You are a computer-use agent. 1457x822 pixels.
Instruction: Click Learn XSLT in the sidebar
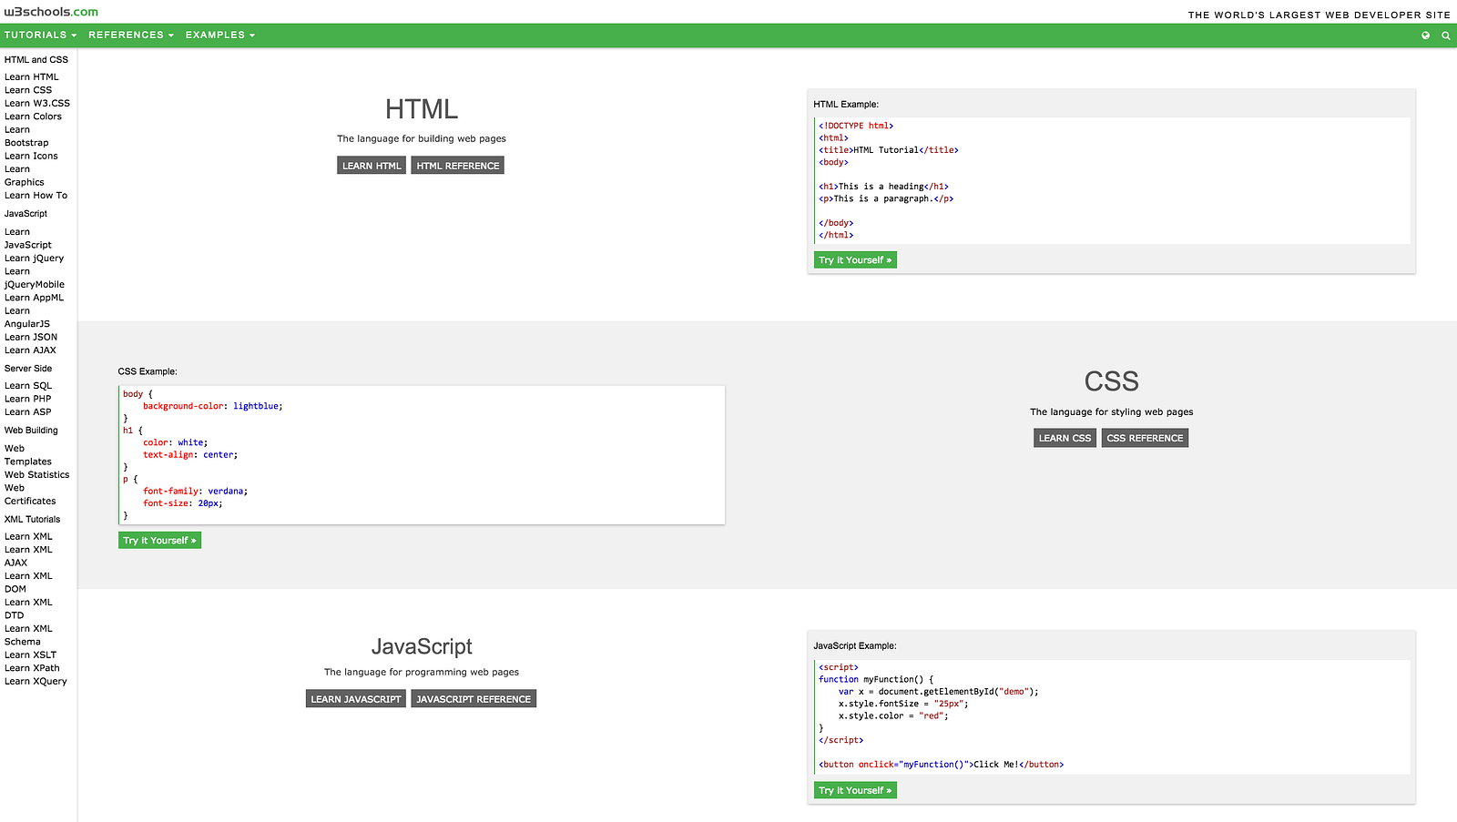31,655
